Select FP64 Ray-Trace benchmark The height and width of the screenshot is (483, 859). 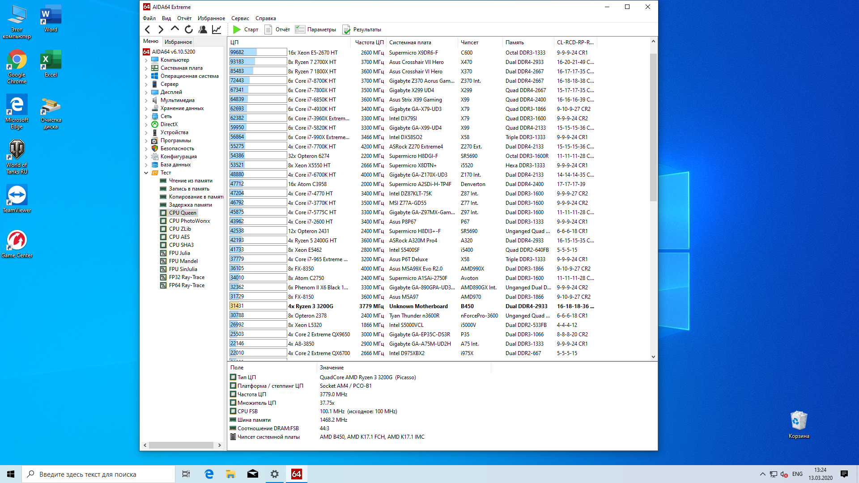click(x=187, y=285)
